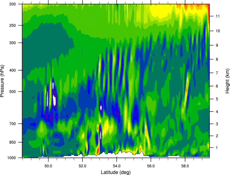The width and height of the screenshot is (230, 175).
Task: Click the 700 pressure tick label
Action: [12, 124]
